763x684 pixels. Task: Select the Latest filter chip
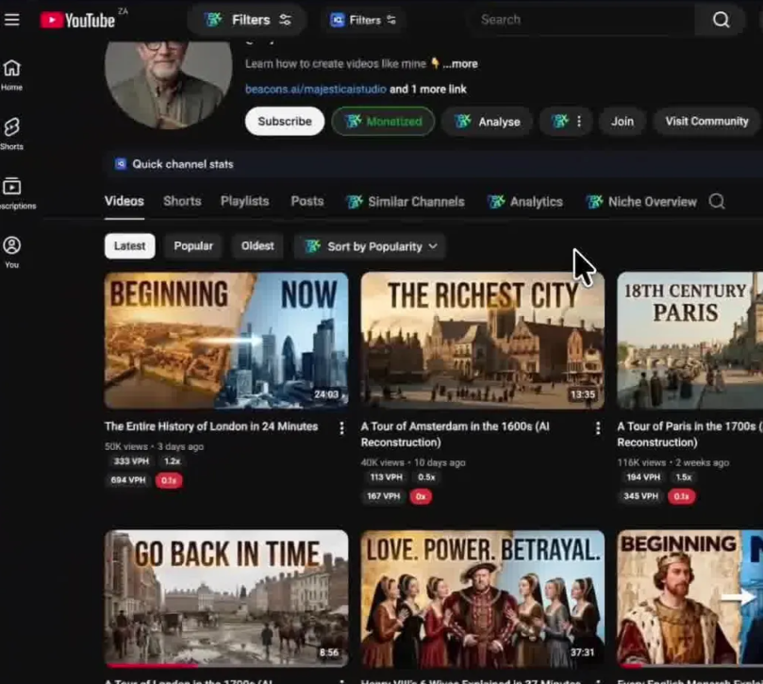[129, 245]
